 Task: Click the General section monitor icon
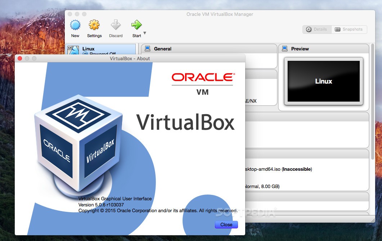pyautogui.click(x=147, y=49)
